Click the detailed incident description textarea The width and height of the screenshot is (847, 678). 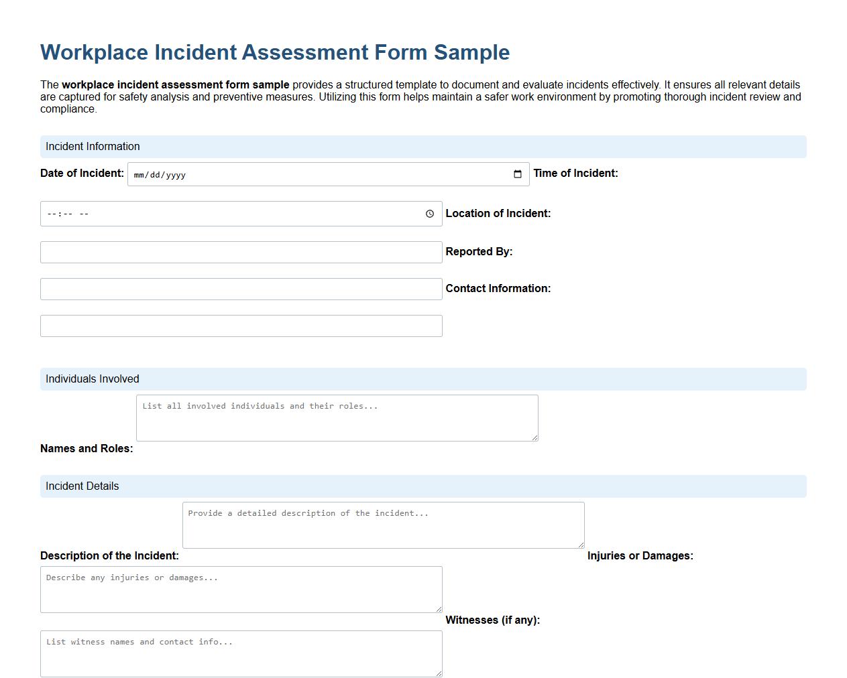[x=383, y=525]
